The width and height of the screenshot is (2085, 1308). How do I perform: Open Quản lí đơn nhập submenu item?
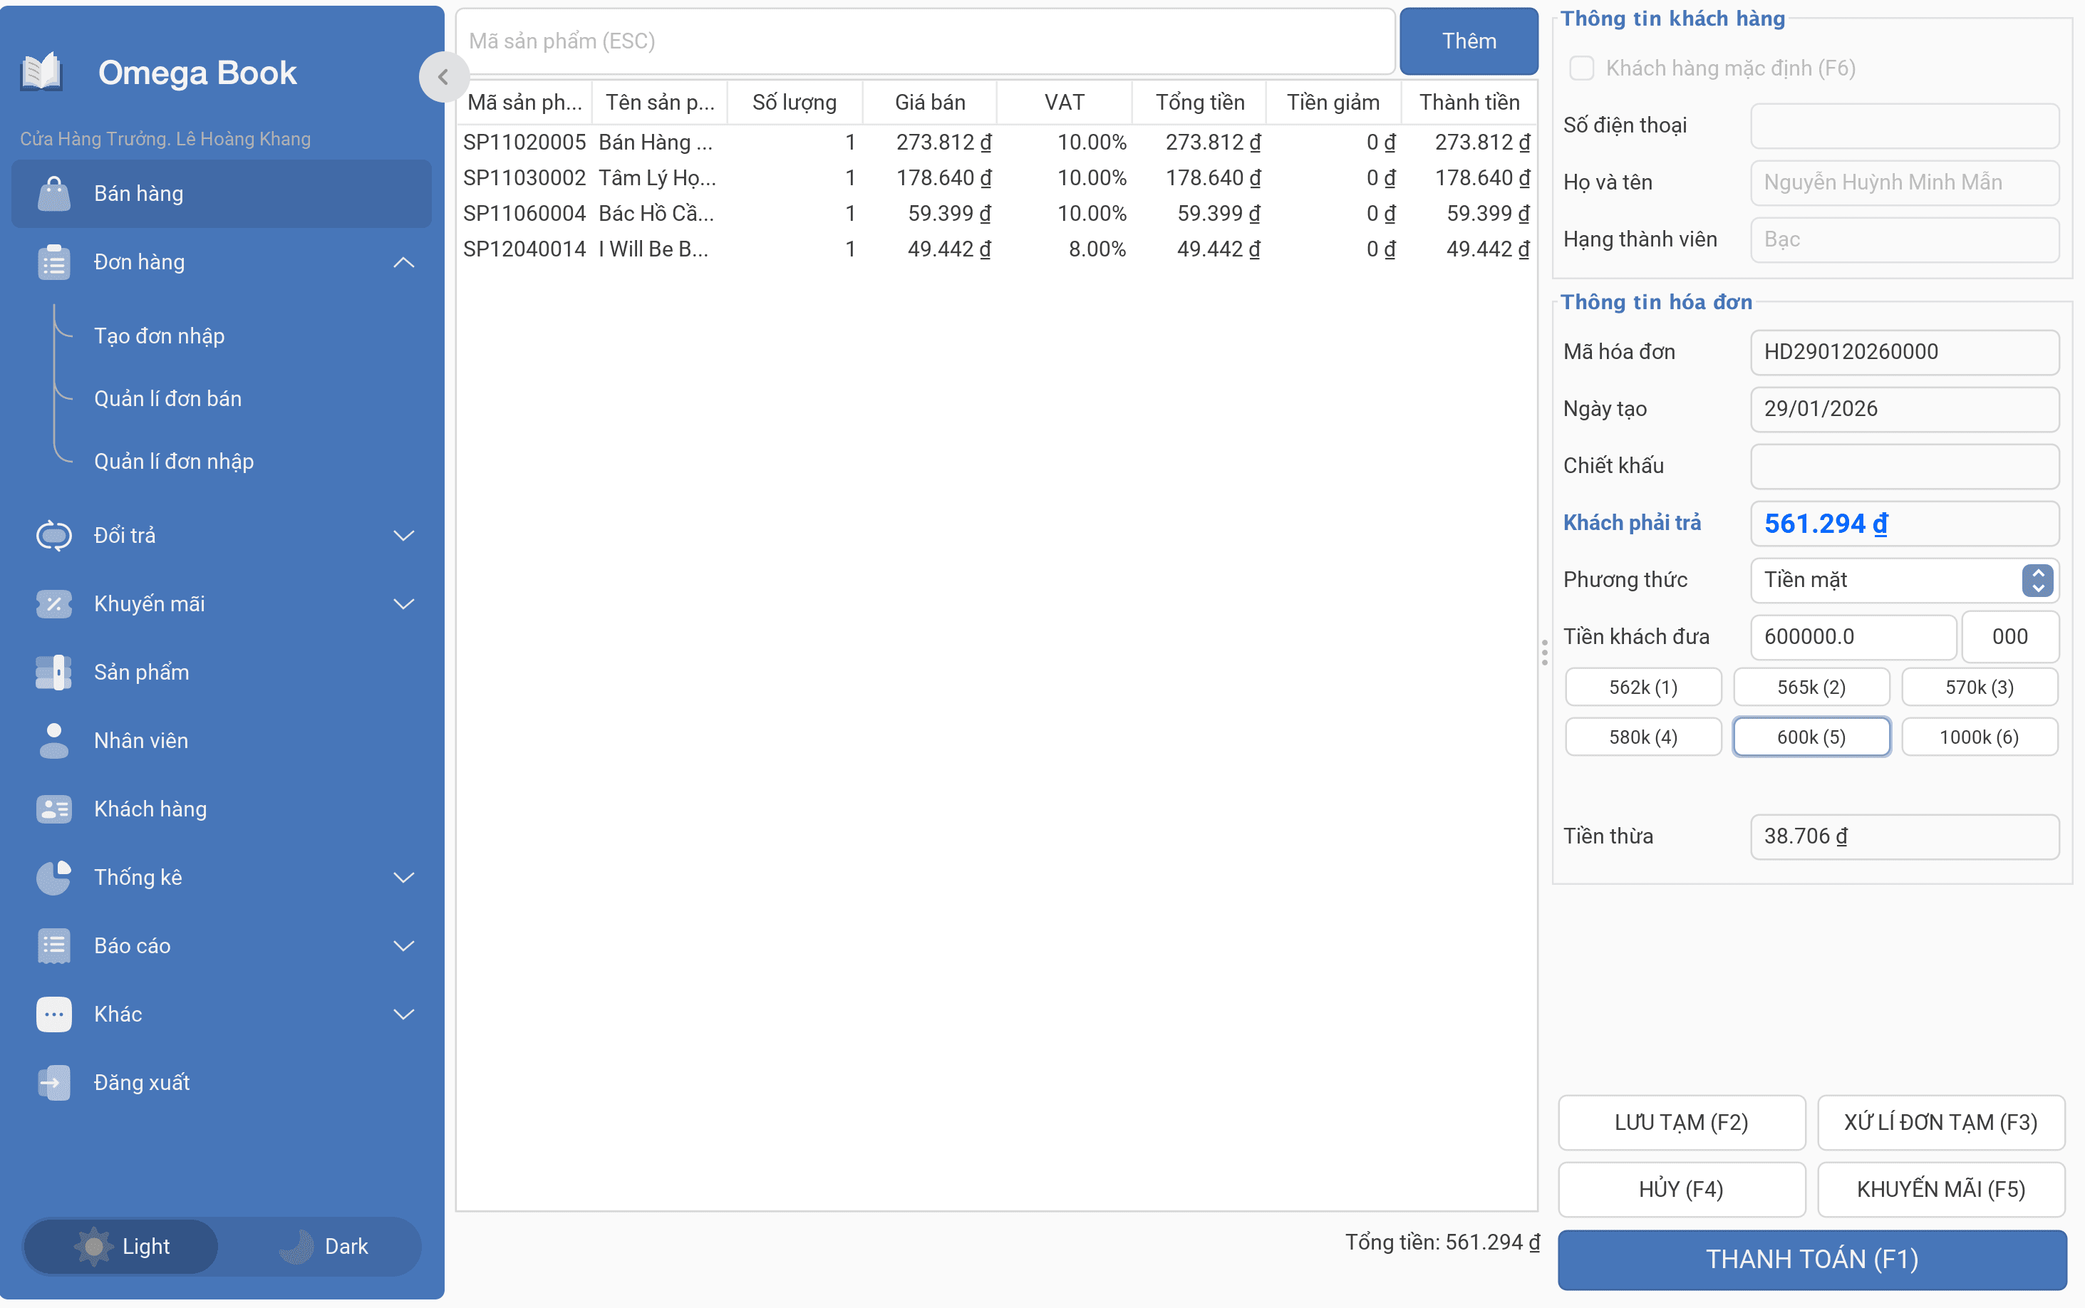(174, 462)
